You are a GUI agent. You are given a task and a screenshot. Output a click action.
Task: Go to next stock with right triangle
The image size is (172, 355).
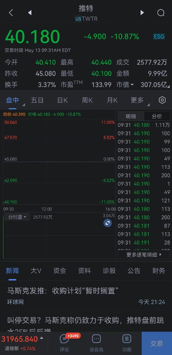click(142, 13)
